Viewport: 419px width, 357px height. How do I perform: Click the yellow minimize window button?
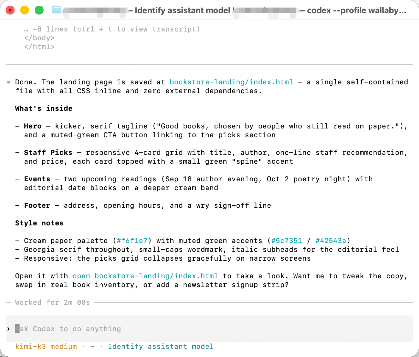click(25, 10)
